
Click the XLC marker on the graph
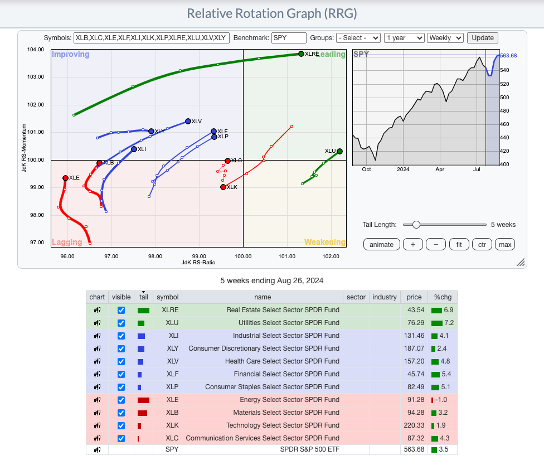coord(227,161)
